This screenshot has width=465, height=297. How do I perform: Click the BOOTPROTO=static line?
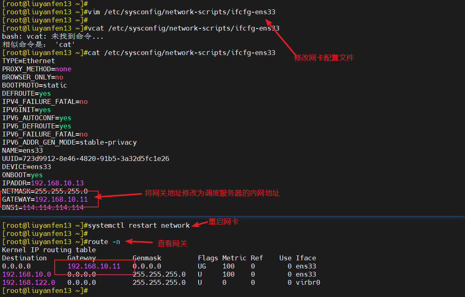35,85
